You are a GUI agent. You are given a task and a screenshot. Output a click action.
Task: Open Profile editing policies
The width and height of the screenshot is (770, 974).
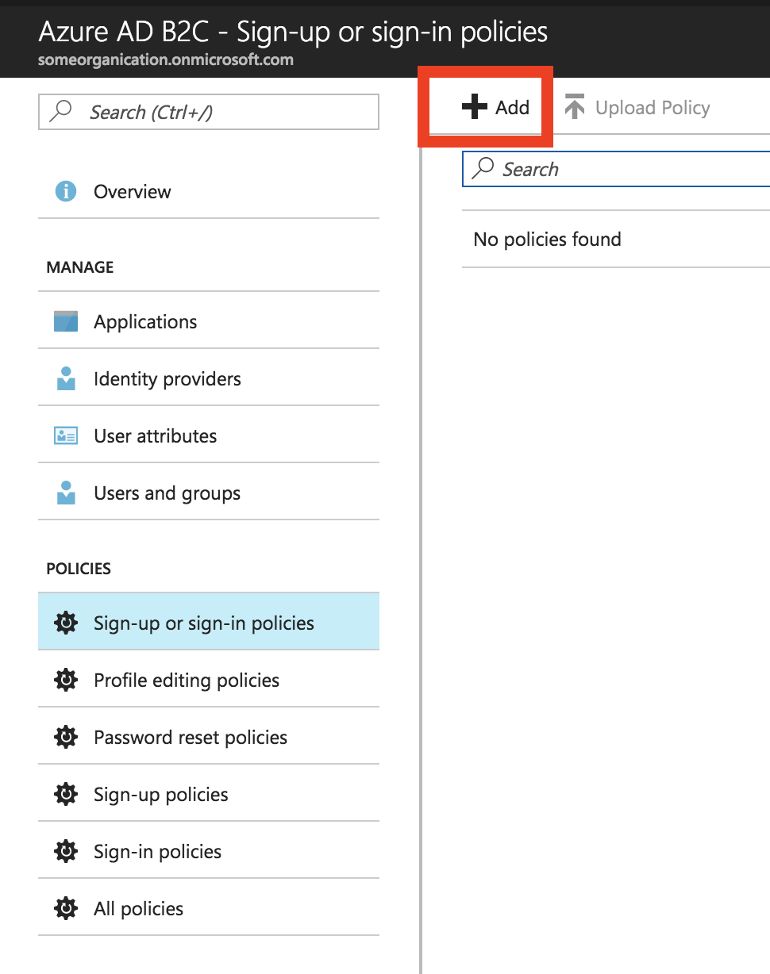(x=209, y=679)
